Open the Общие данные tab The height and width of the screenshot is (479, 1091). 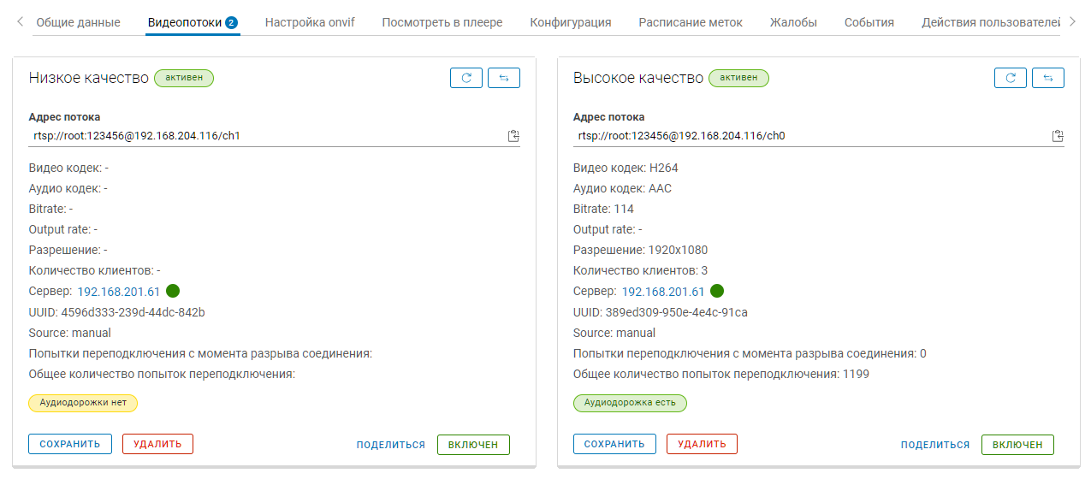click(77, 22)
